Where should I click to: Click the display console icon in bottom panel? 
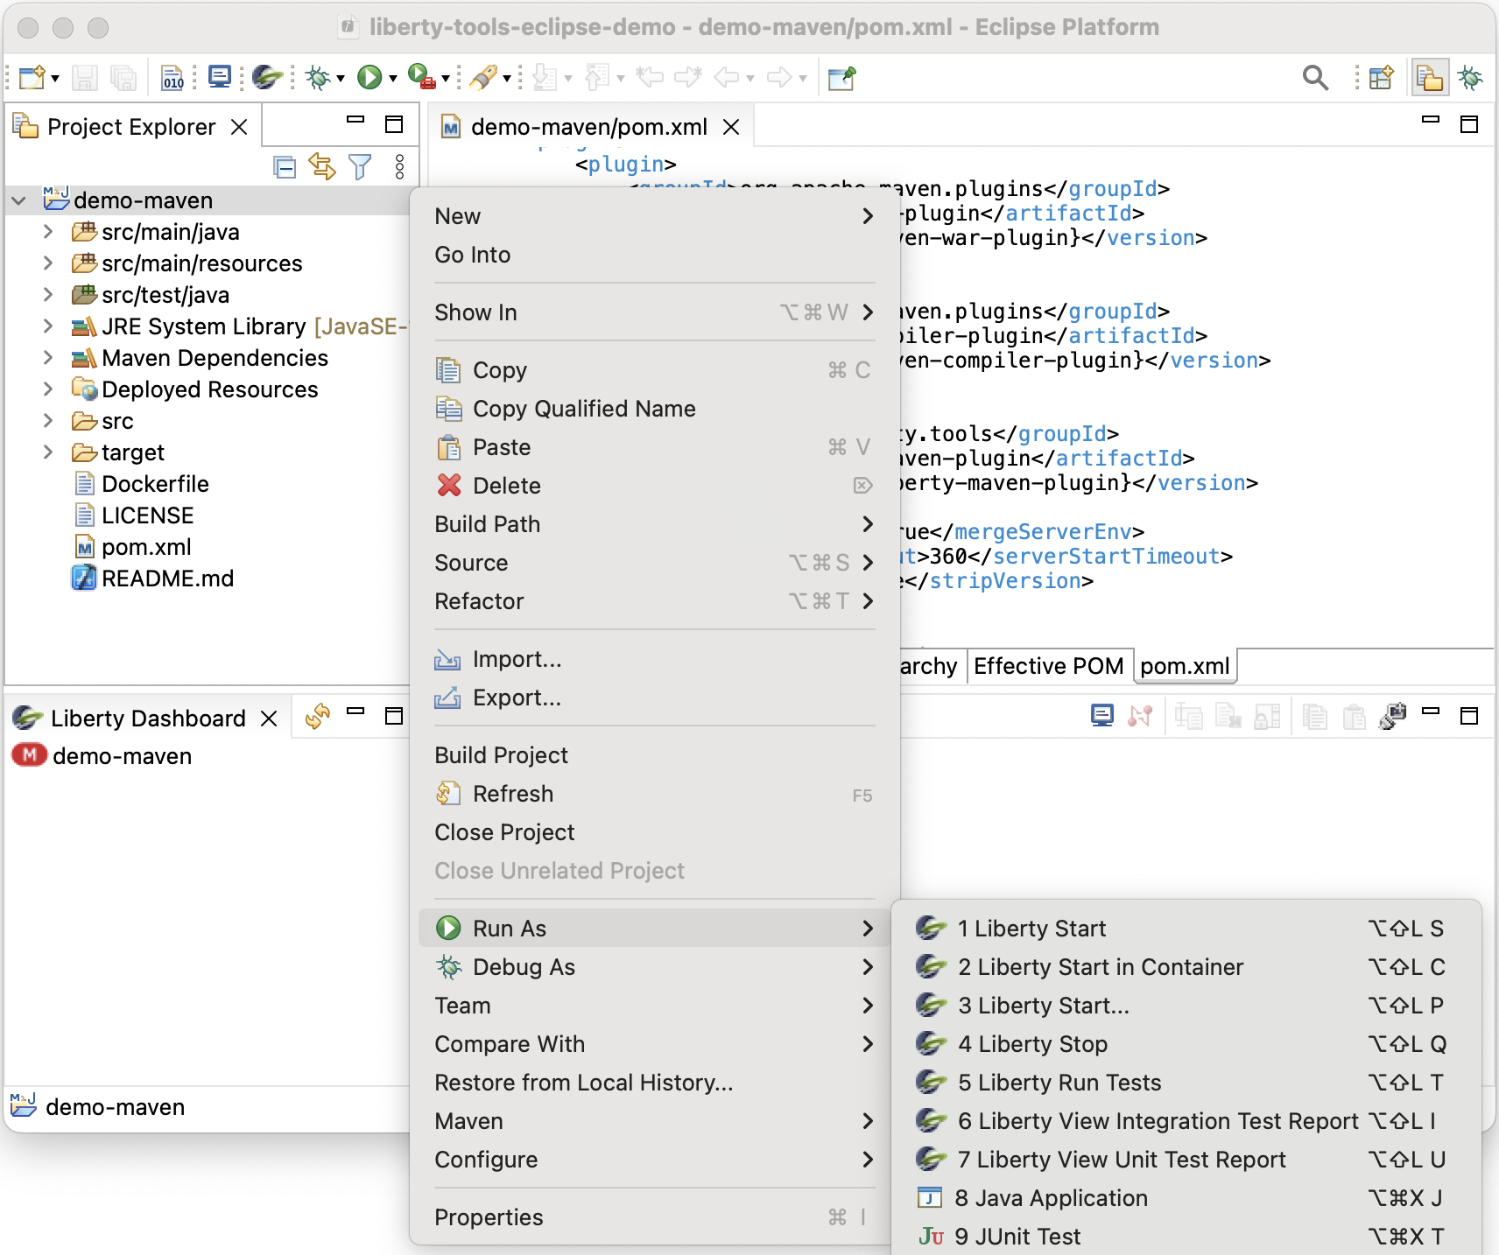click(x=1102, y=716)
